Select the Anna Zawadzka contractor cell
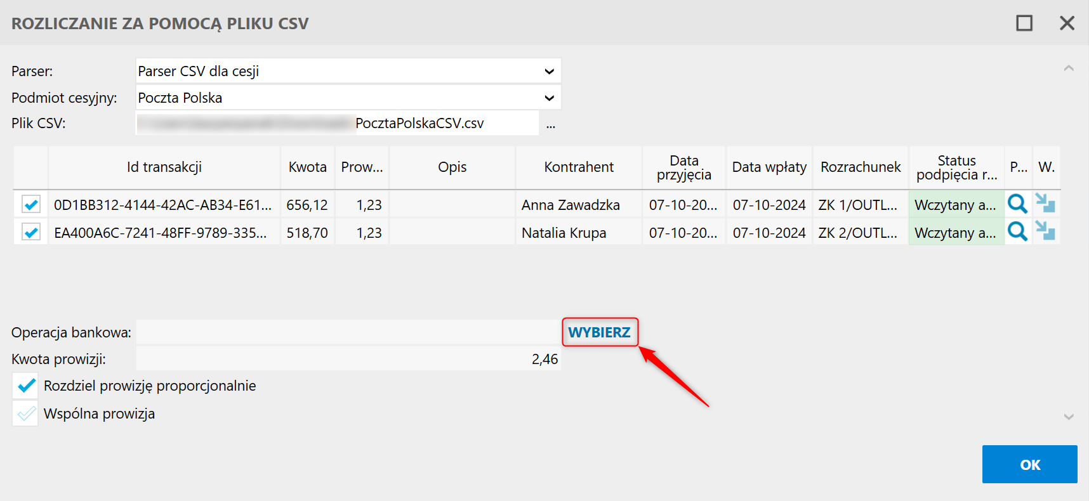The height and width of the screenshot is (501, 1089). click(x=579, y=205)
